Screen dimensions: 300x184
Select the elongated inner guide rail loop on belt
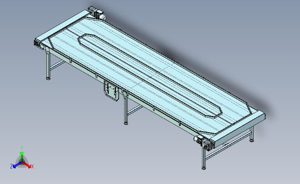pyautogui.click(x=150, y=76)
